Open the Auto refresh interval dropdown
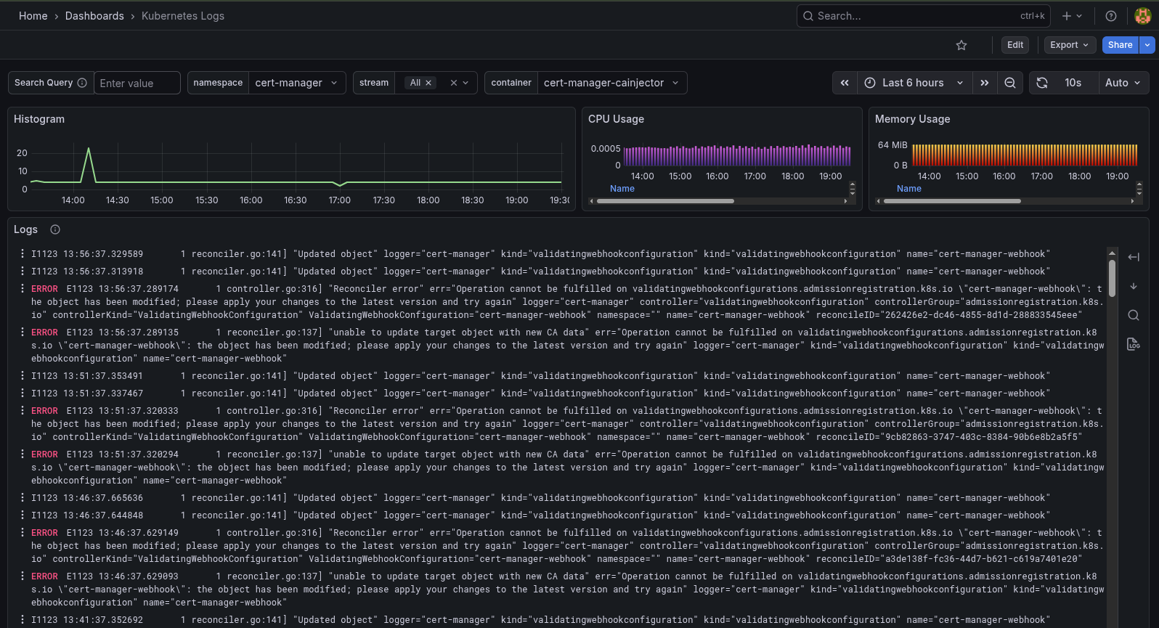The height and width of the screenshot is (628, 1159). click(x=1123, y=83)
